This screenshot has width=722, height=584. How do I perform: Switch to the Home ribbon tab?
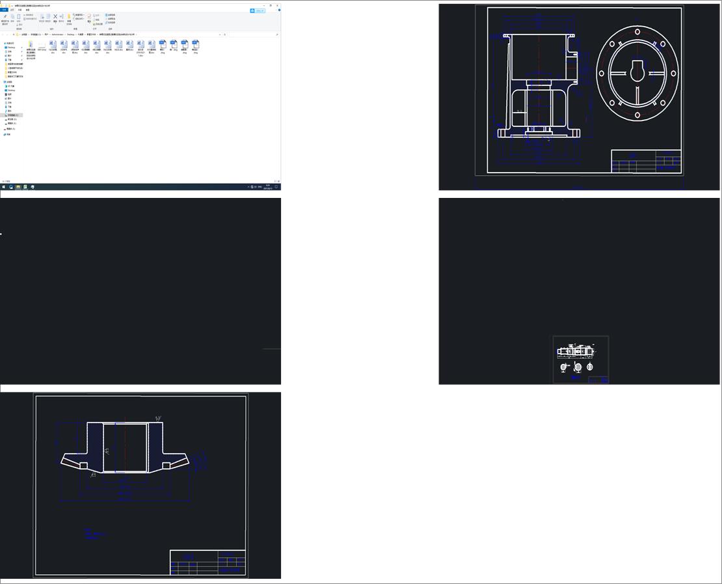(12, 10)
